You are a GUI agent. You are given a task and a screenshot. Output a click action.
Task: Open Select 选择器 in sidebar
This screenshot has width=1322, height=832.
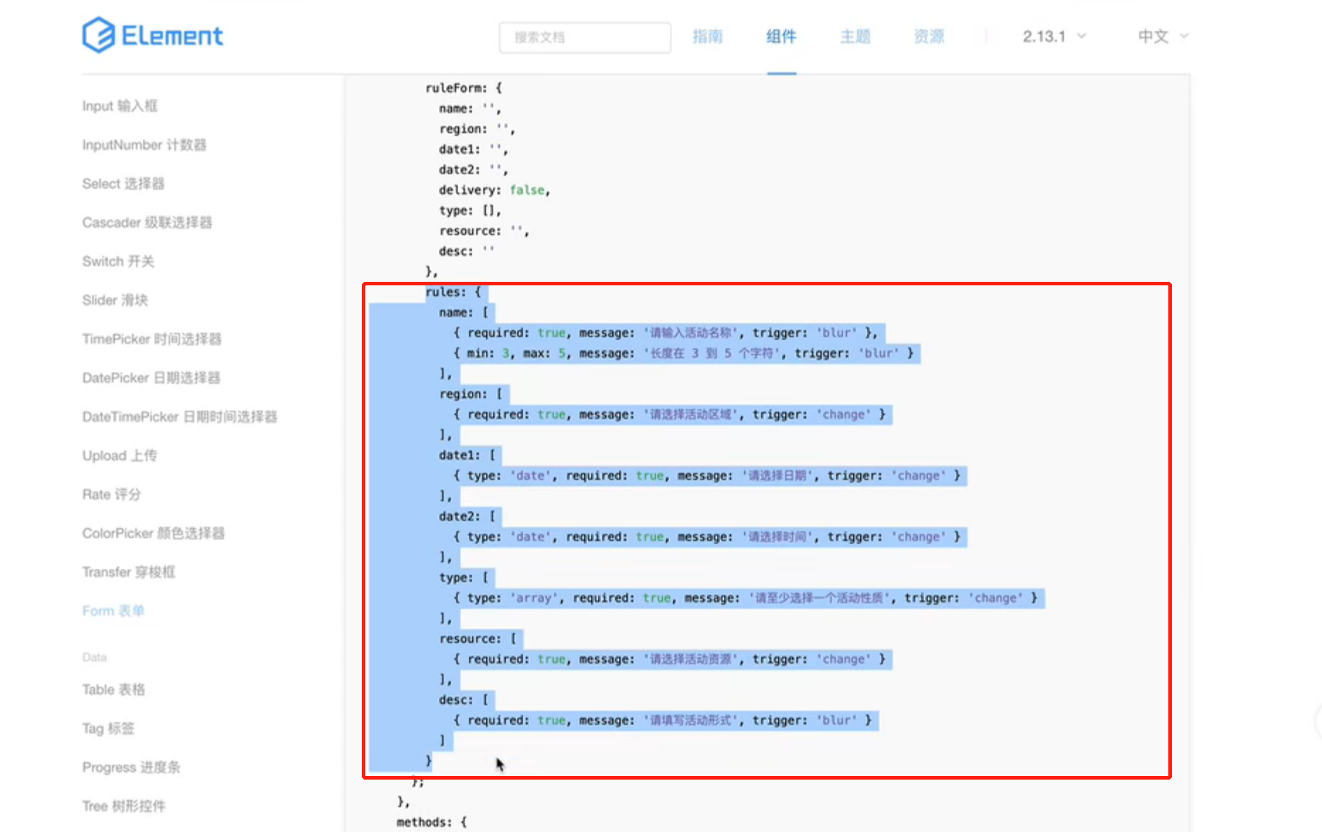coord(123,183)
